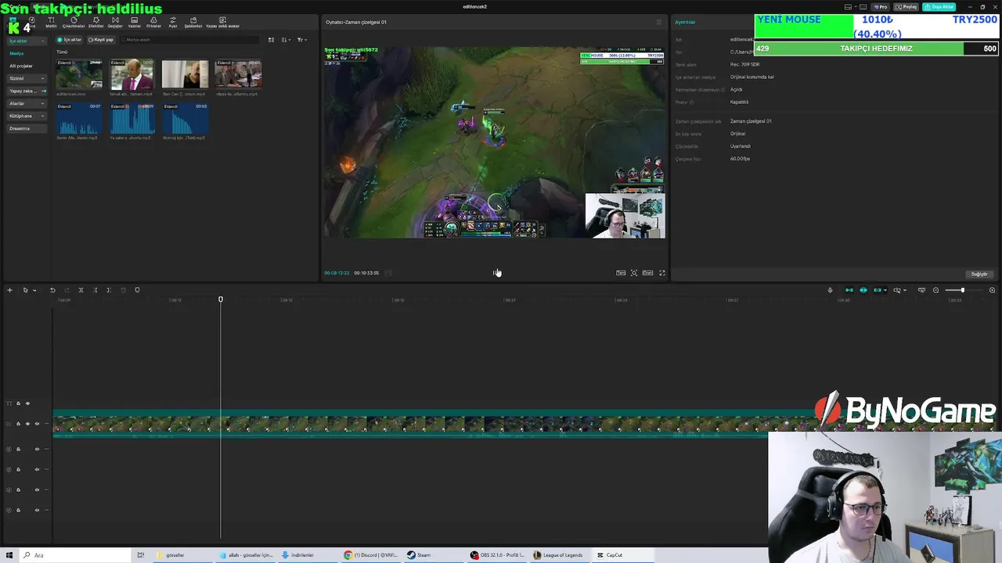Click the redo arrow in timeline toolbar
Screen dimensions: 1002x563
pyautogui.click(x=67, y=290)
